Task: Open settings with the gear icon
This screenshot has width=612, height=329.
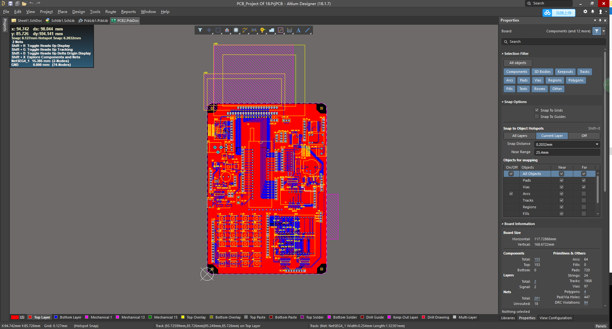Action: [x=585, y=11]
